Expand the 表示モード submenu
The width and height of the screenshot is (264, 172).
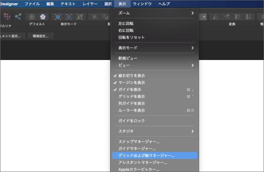[x=155, y=48]
